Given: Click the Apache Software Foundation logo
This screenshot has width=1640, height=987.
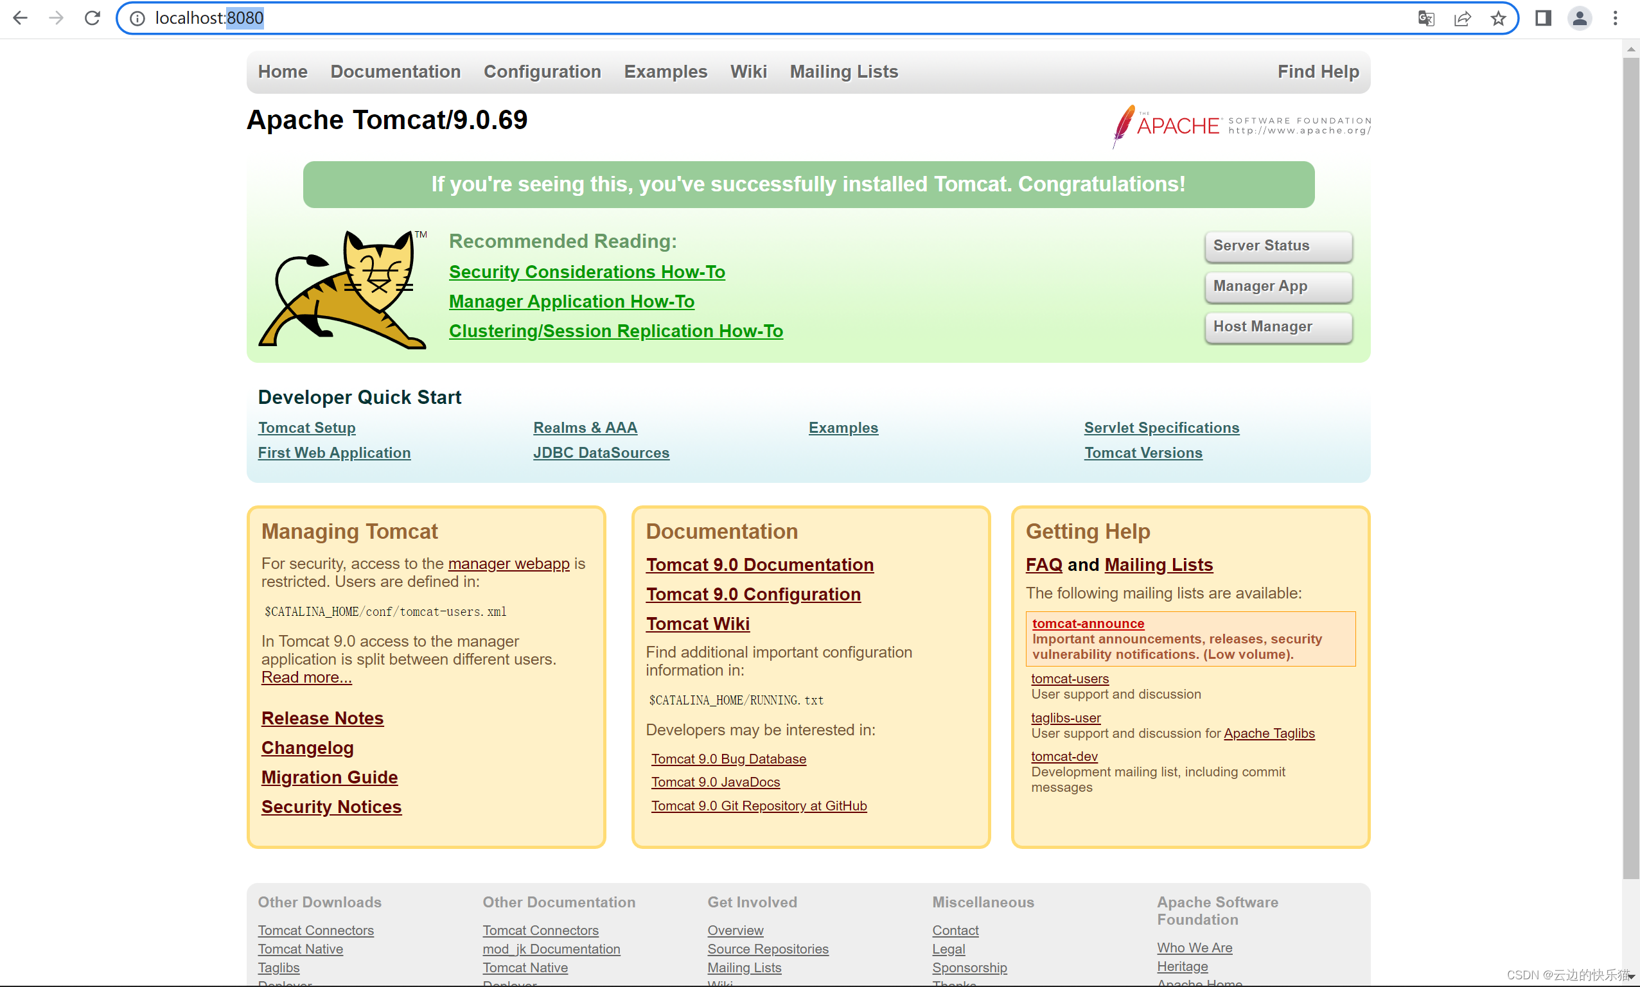Looking at the screenshot, I should (x=1241, y=125).
